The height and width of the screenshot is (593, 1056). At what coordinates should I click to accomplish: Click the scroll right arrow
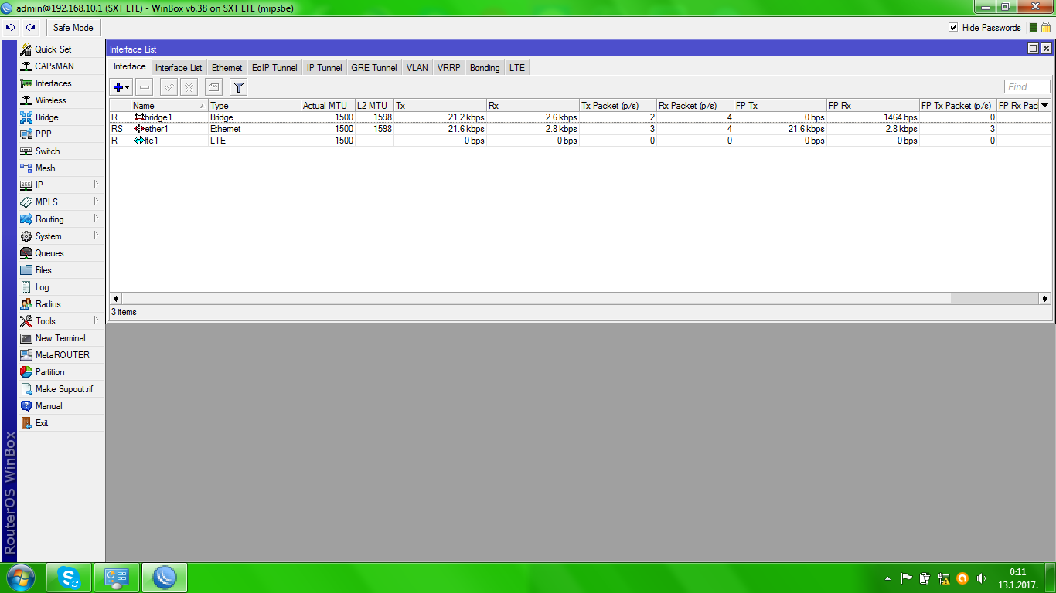(1045, 299)
